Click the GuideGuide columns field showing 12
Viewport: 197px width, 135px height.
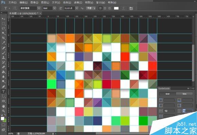pyautogui.click(x=169, y=111)
